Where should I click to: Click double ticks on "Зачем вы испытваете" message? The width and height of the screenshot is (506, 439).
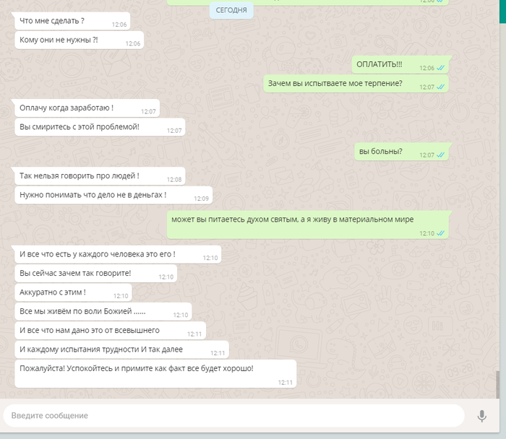[440, 87]
